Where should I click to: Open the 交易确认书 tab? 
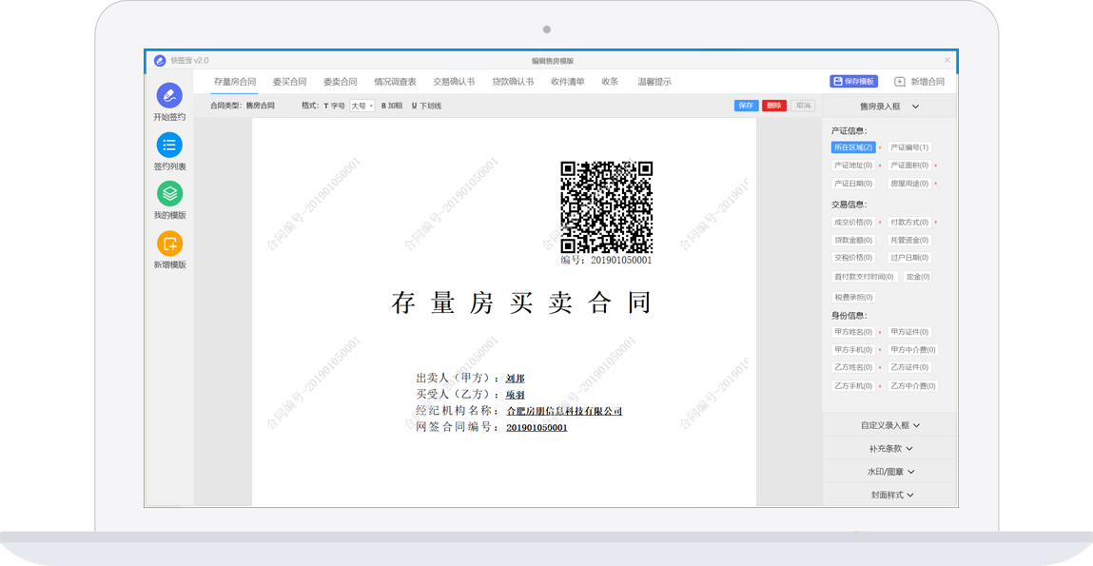454,82
